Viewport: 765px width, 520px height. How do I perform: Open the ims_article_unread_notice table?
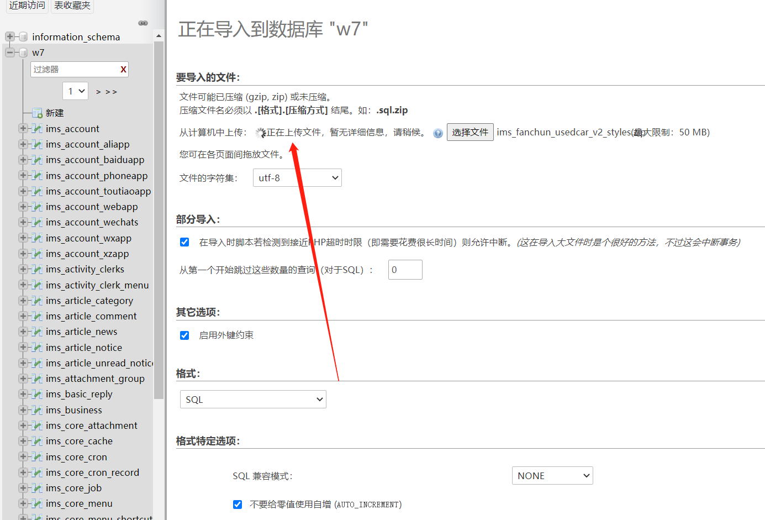pyautogui.click(x=99, y=363)
